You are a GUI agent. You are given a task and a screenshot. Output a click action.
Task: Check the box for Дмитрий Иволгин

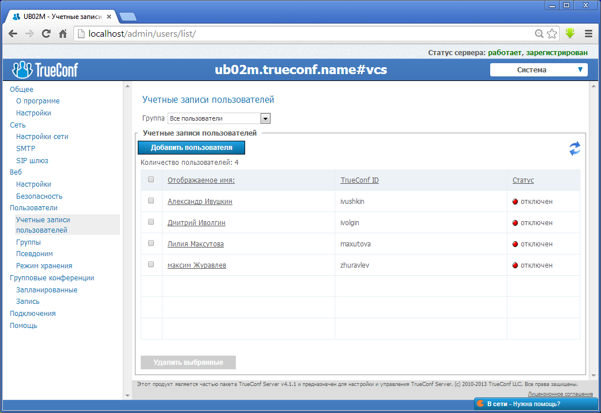[151, 222]
